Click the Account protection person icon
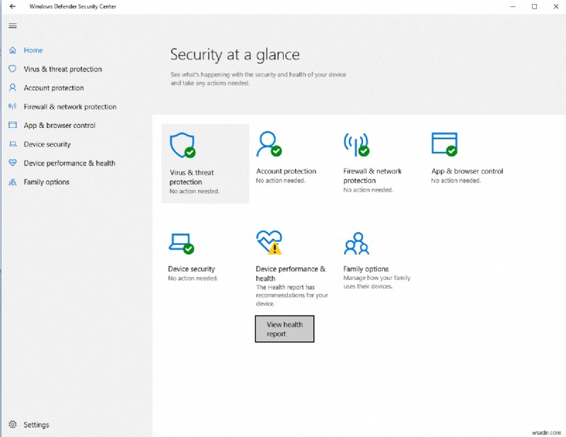 (x=13, y=88)
